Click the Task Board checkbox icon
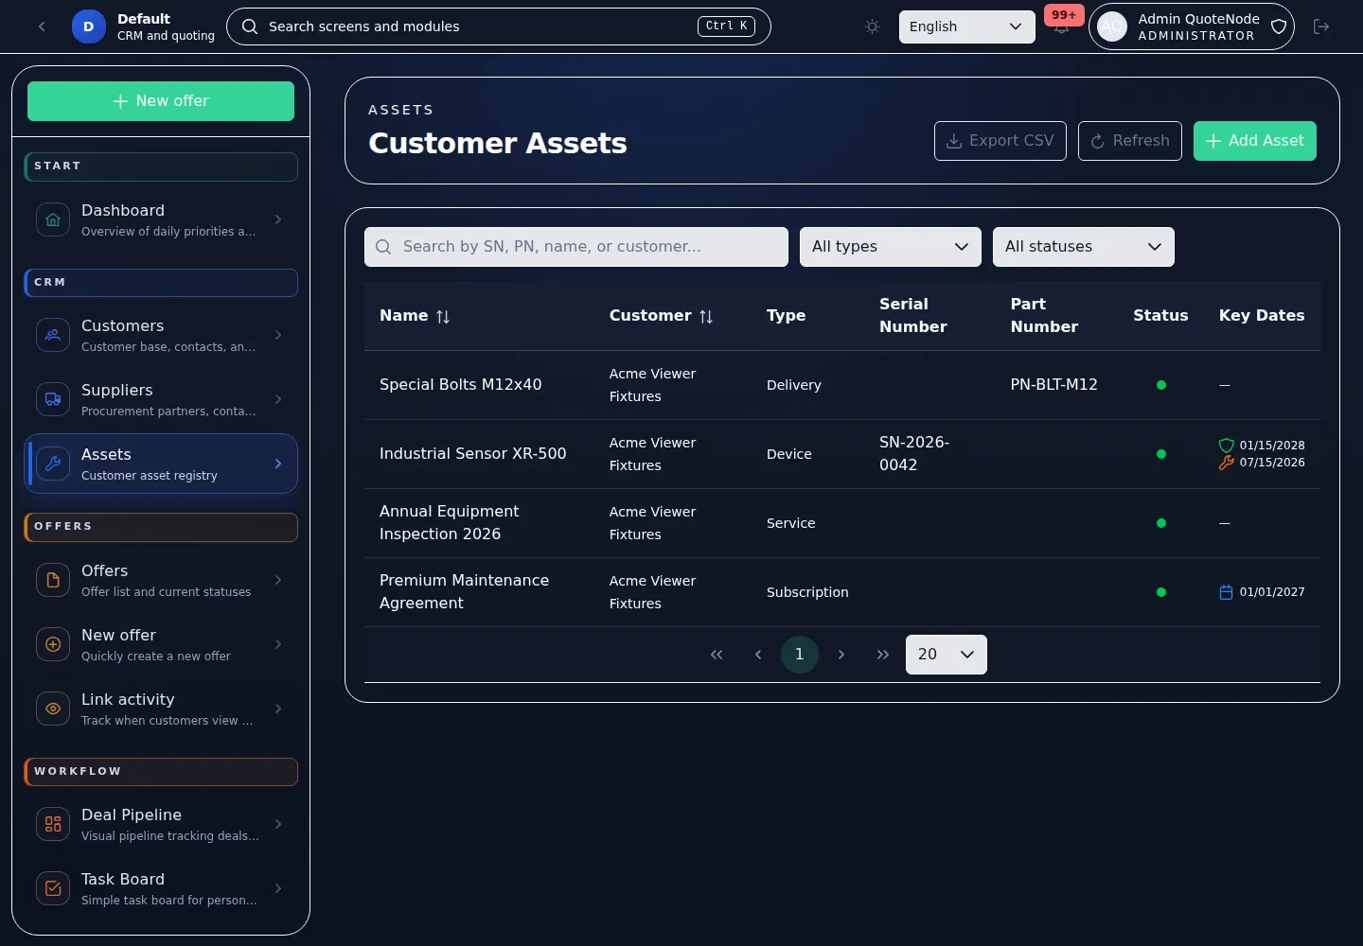Image resolution: width=1363 pixels, height=946 pixels. (x=53, y=888)
